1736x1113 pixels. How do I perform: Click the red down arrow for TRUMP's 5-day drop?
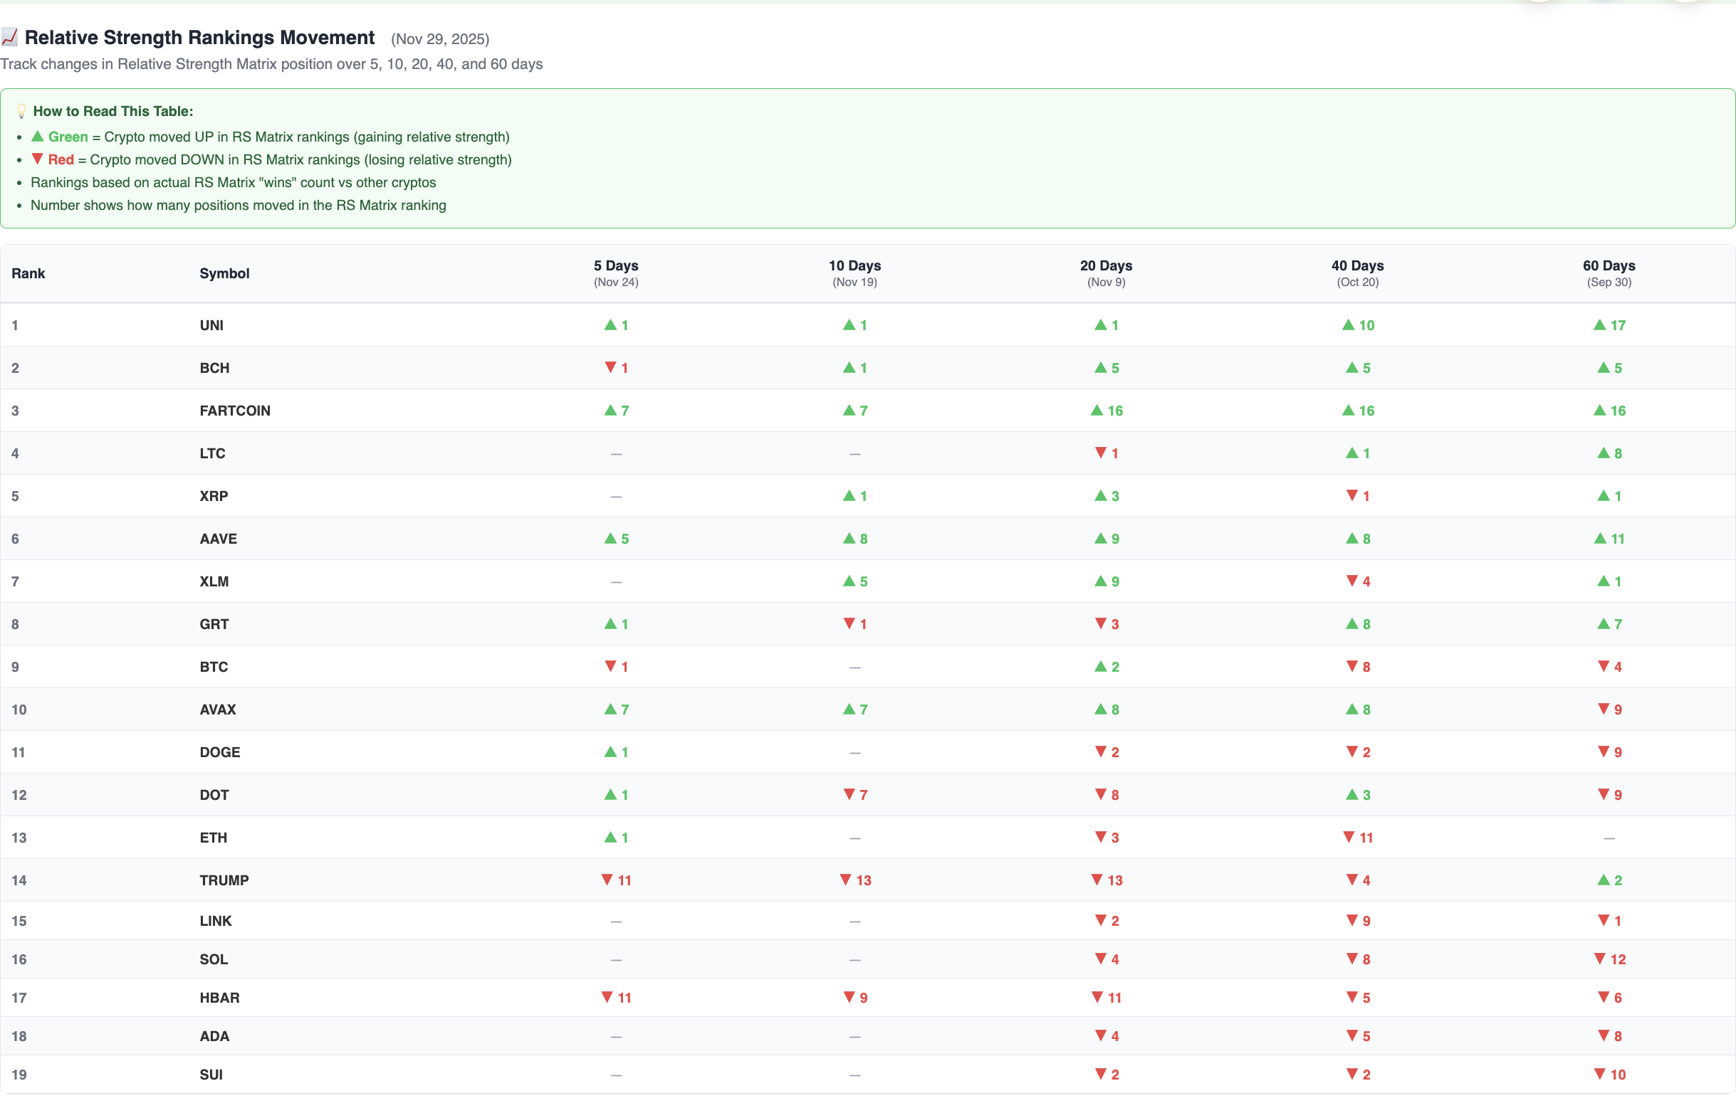coord(606,880)
